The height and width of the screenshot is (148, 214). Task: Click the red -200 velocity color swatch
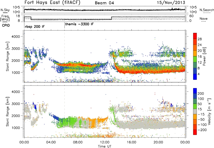pos(195,132)
